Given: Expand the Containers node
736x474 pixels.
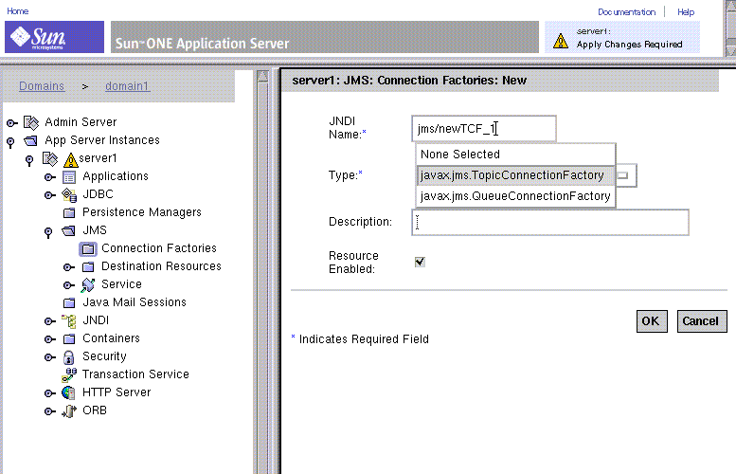Looking at the screenshot, I should tap(50, 339).
